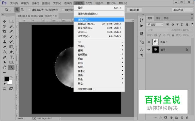Expand 杂色 filter submenu
Image resolution: width=195 pixels, height=121 pixels.
(x=99, y=79)
